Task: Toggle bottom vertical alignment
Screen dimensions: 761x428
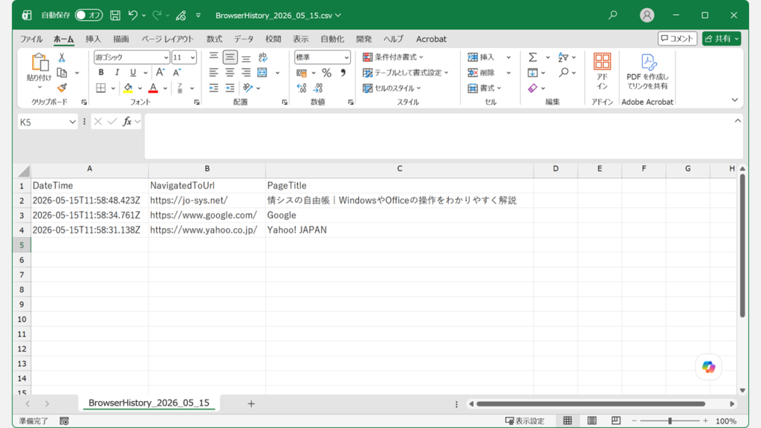Action: coord(246,57)
